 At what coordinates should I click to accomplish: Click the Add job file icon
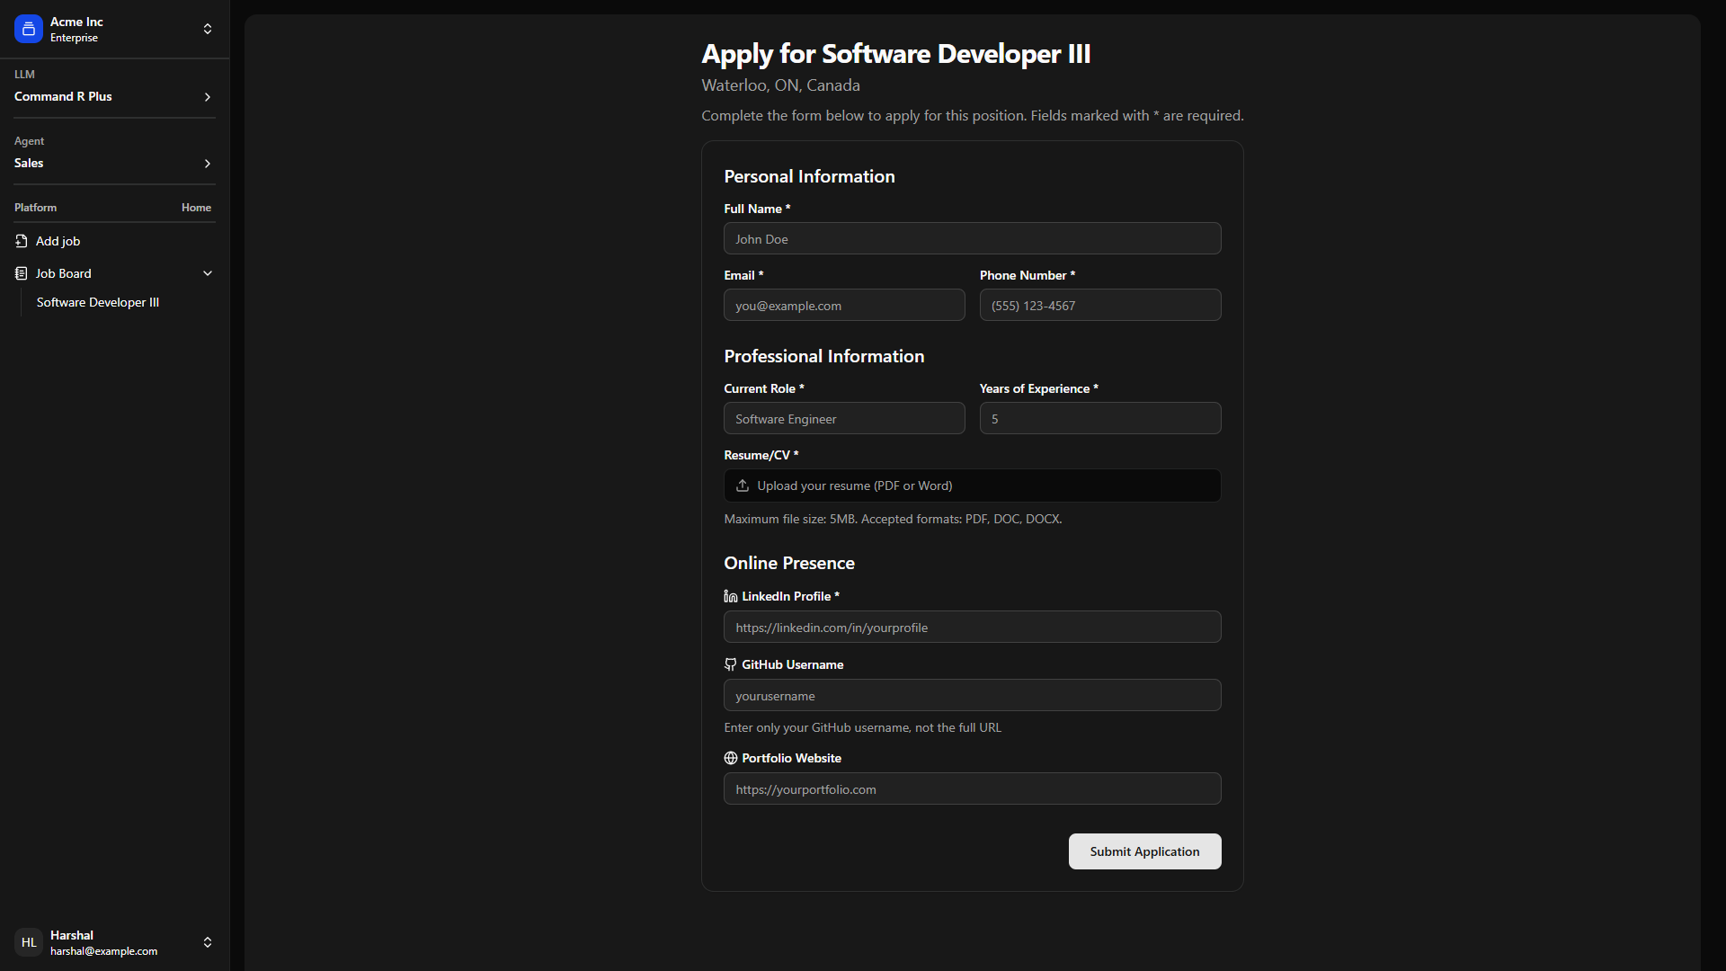[22, 241]
